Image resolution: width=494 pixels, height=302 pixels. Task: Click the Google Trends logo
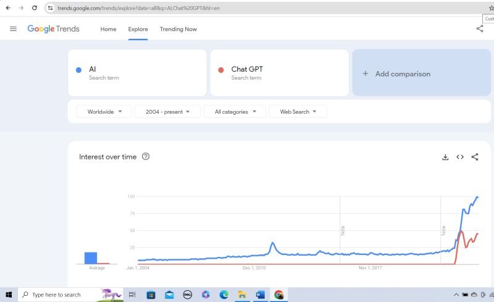click(53, 28)
